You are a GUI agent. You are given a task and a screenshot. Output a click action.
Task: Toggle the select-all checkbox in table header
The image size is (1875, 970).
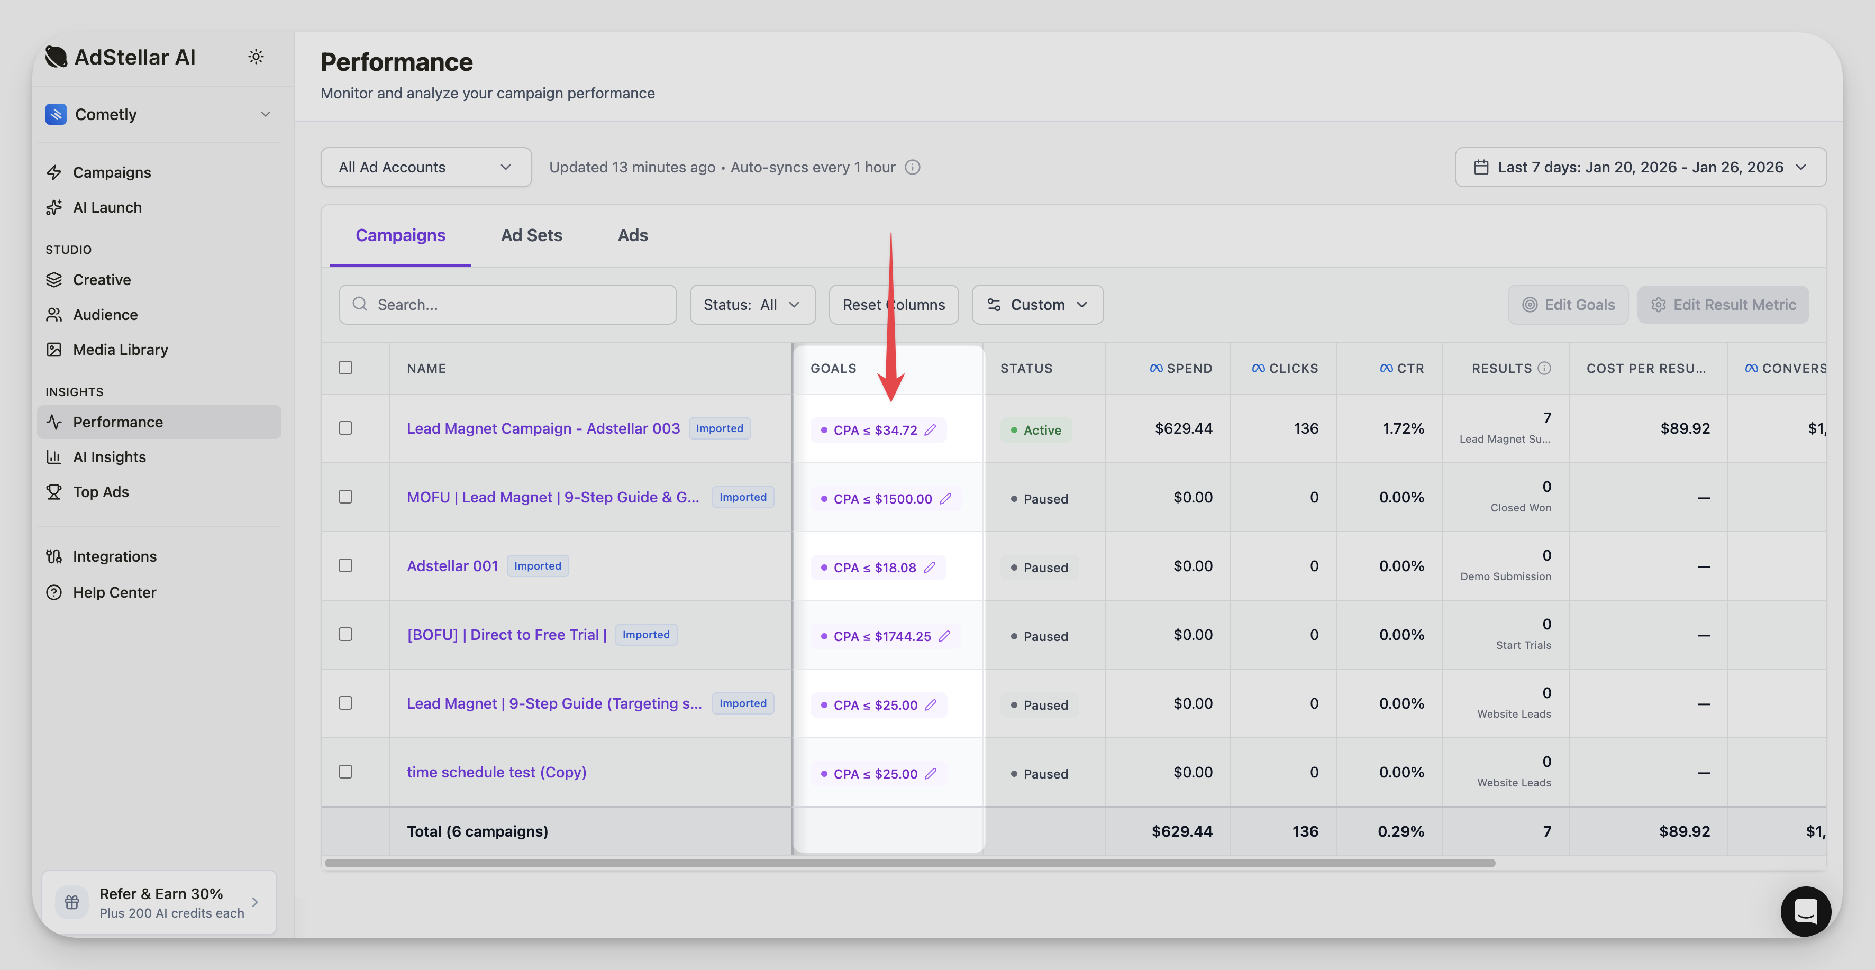coord(345,368)
